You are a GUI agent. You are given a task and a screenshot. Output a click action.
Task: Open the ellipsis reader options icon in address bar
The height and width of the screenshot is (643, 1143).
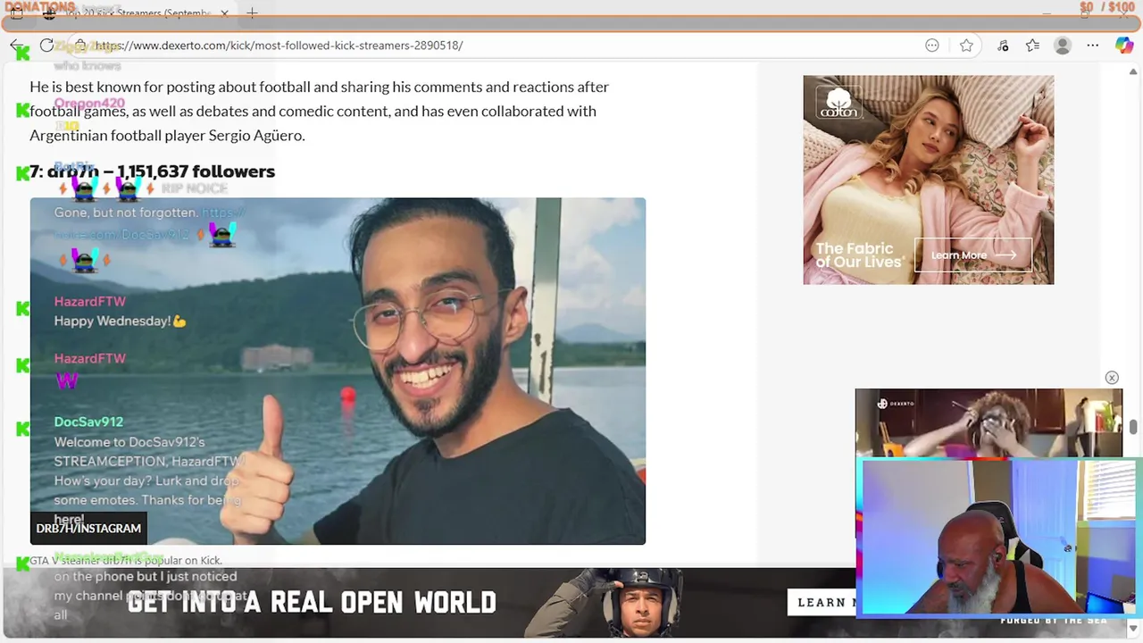click(x=932, y=46)
